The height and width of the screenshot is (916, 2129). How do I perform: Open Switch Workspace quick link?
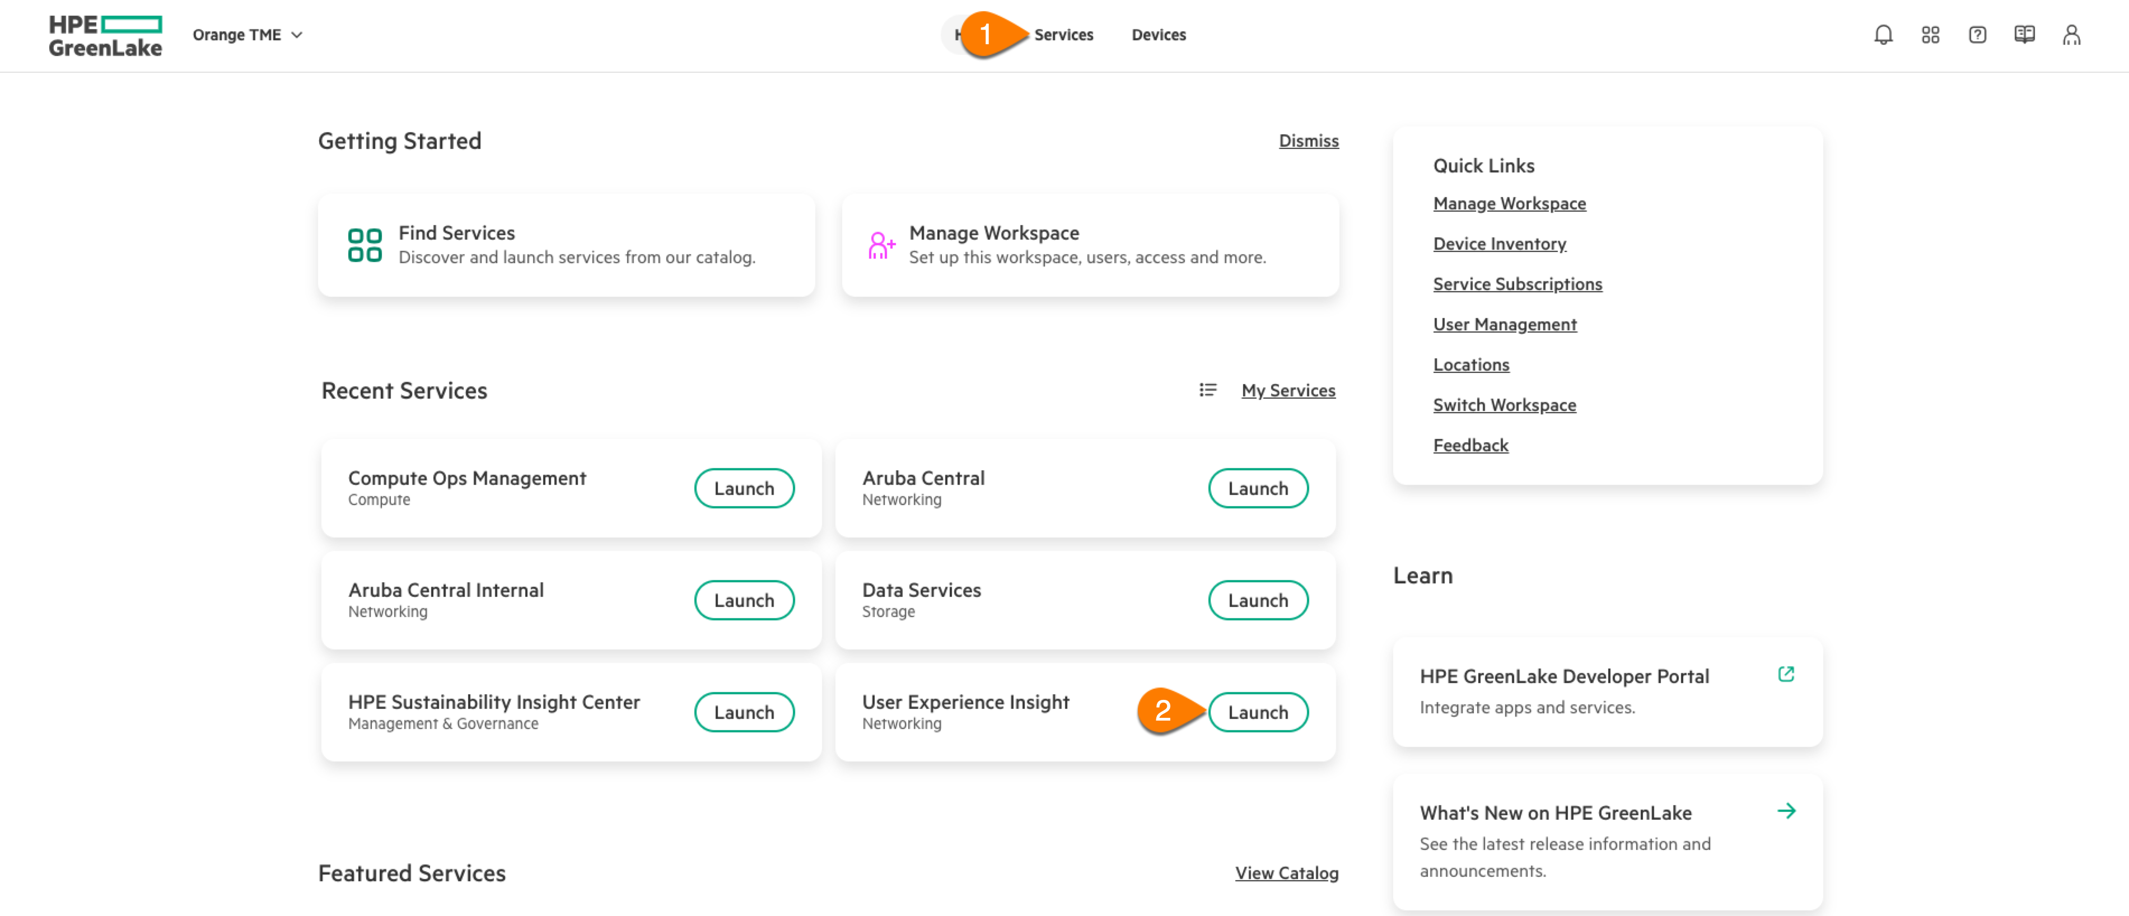pos(1504,405)
